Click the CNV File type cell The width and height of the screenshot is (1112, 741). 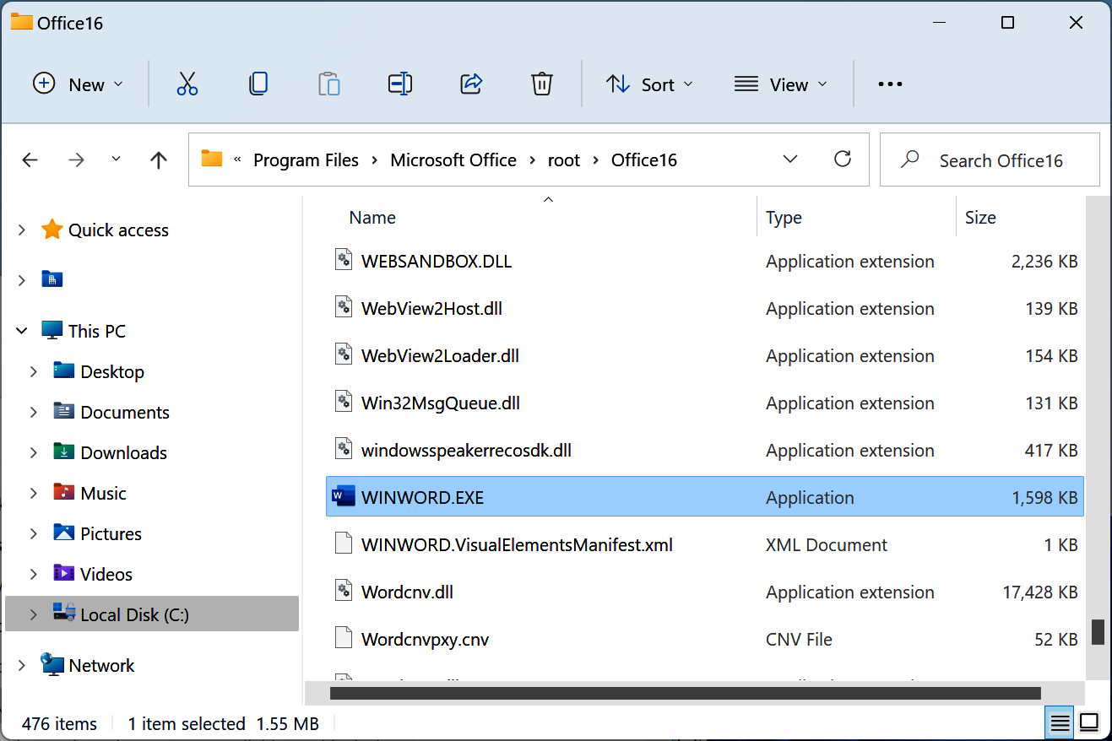pos(799,639)
